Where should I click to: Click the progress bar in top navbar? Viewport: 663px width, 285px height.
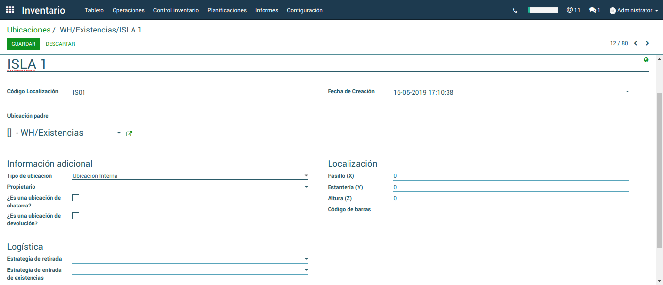(543, 10)
